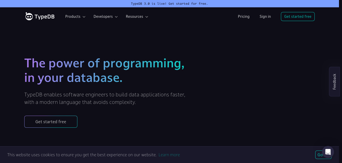Click the hero Get started free button
This screenshot has width=342, height=163.
[x=51, y=122]
